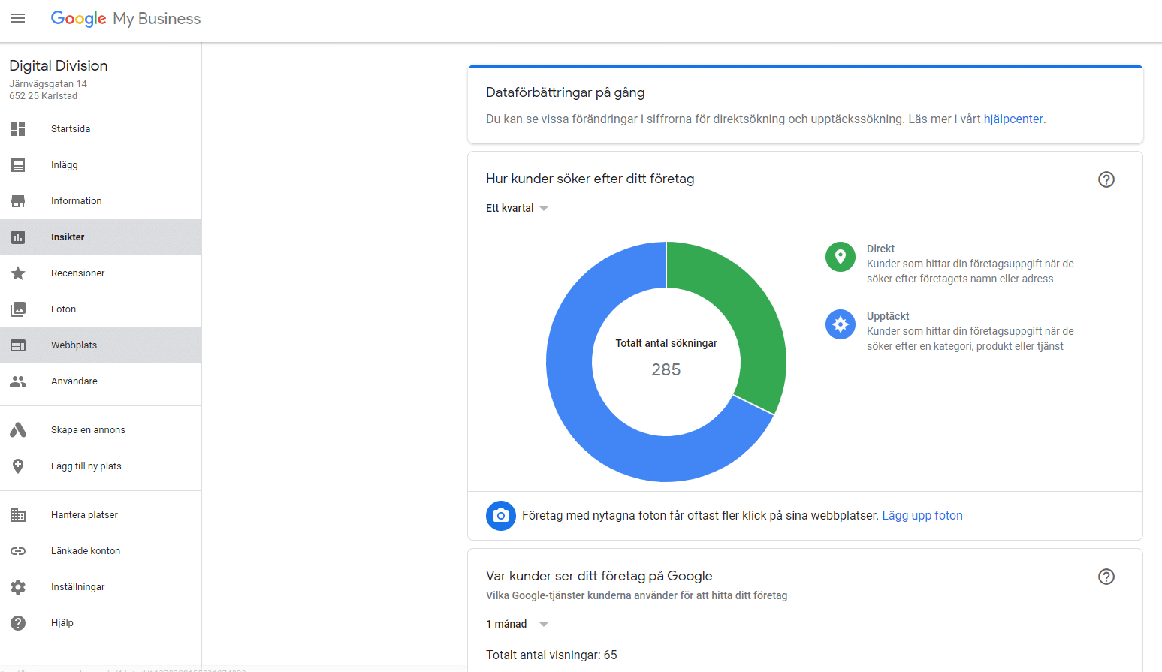Open help for Var kunder ser card
1162x672 pixels.
pos(1106,577)
